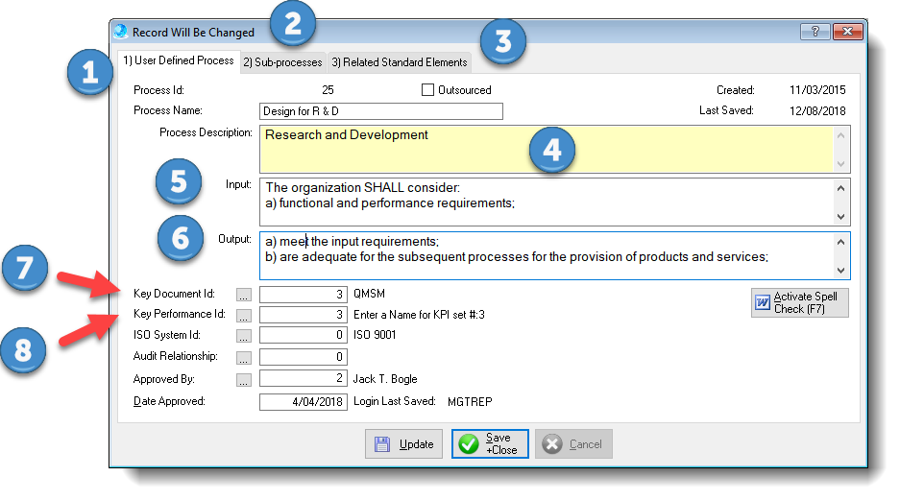
Task: Click inside the Process Name field
Action: (380, 111)
